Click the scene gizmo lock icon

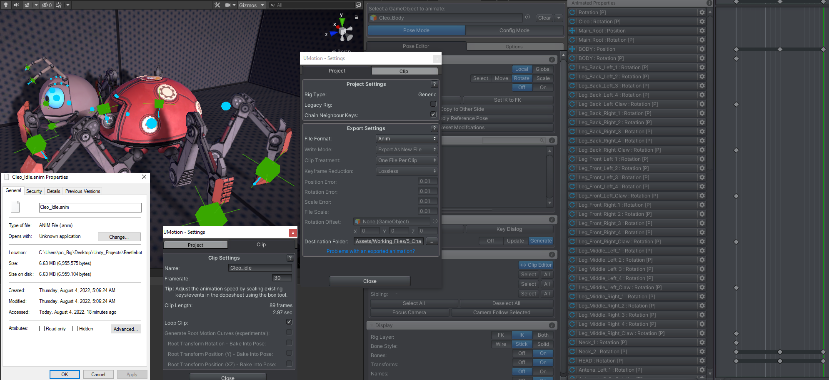pyautogui.click(x=356, y=17)
